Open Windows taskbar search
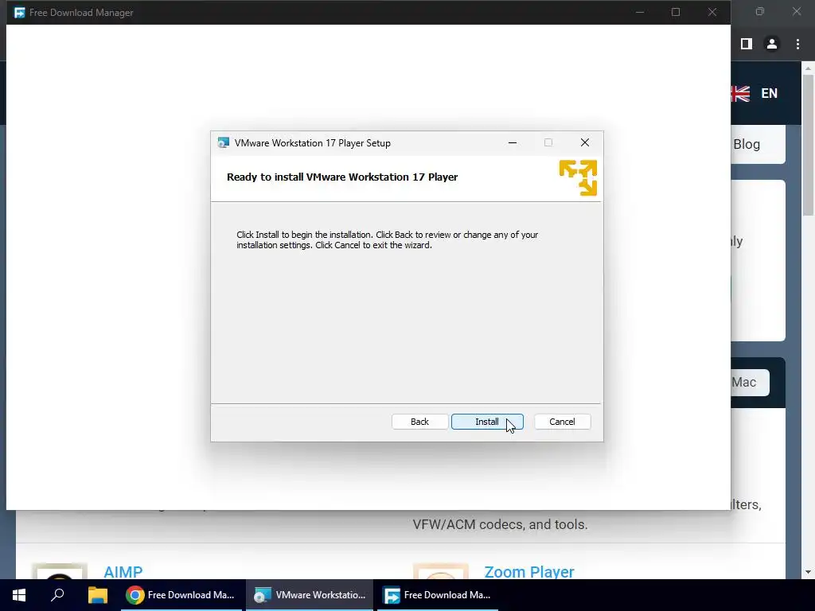The image size is (815, 611). coord(57,595)
